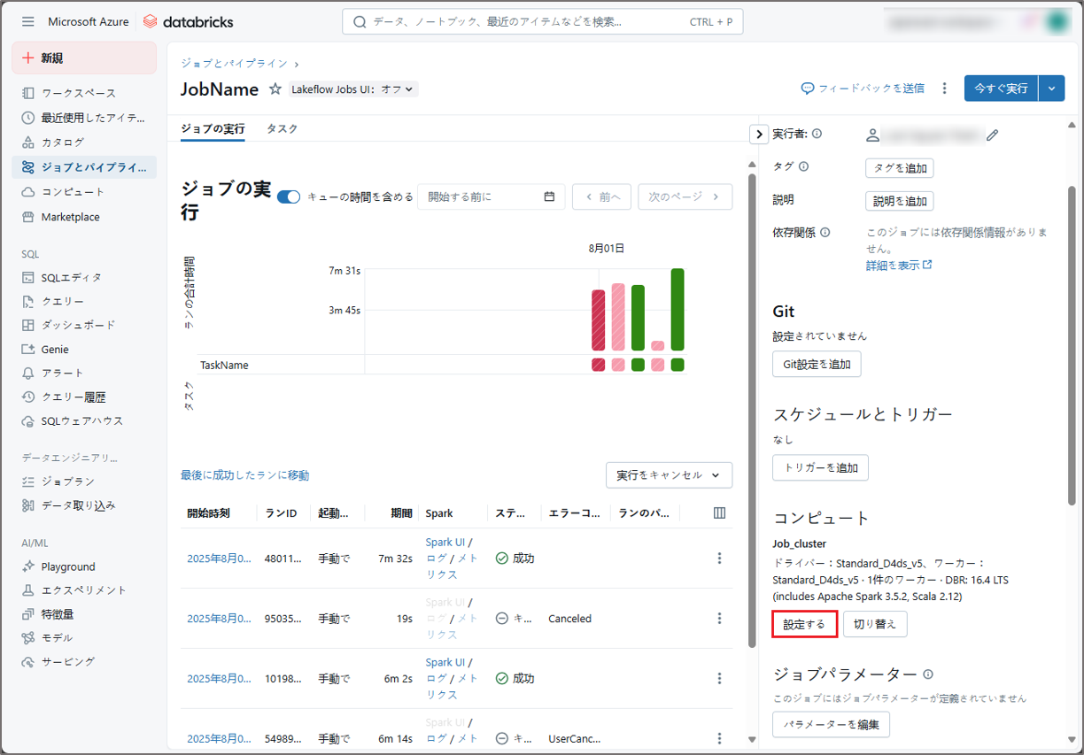The image size is (1084, 755).
Task: Click the hamburger menu icon
Action: coord(28,21)
